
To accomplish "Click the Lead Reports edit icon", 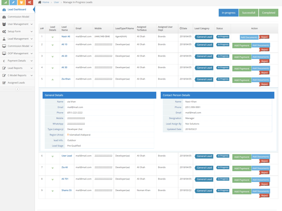I will [4, 68].
